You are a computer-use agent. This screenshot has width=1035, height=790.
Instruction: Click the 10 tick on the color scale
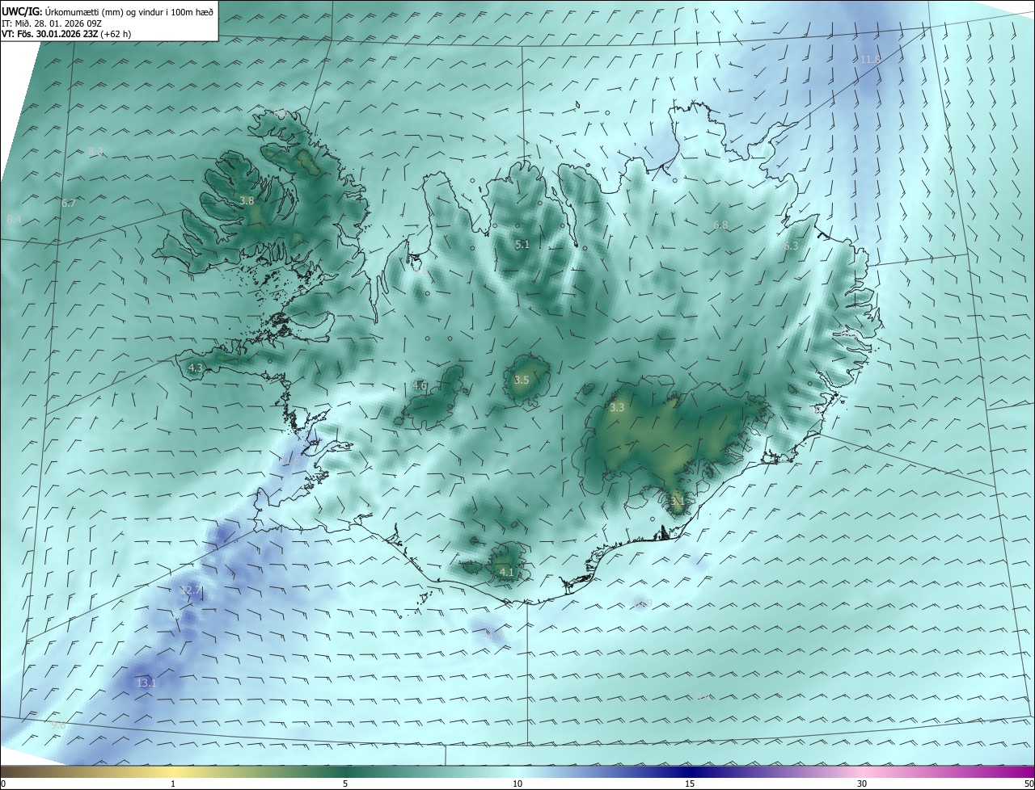[x=517, y=784]
